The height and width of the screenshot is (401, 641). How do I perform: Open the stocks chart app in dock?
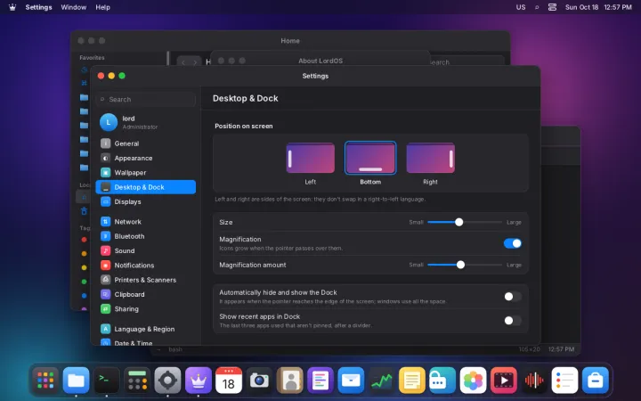(x=381, y=381)
